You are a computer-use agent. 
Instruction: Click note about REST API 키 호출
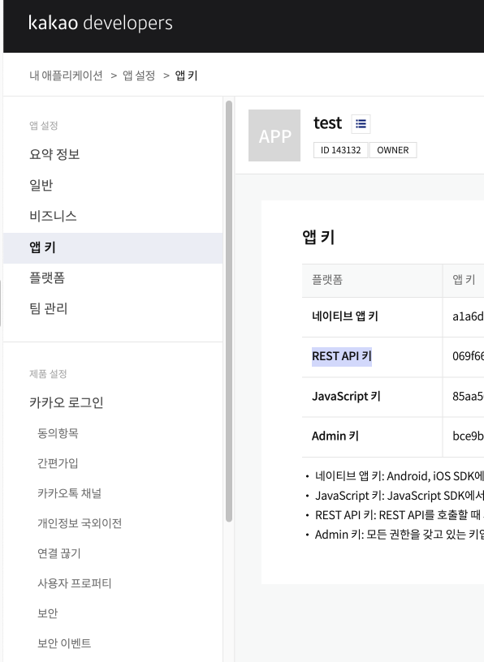(399, 515)
